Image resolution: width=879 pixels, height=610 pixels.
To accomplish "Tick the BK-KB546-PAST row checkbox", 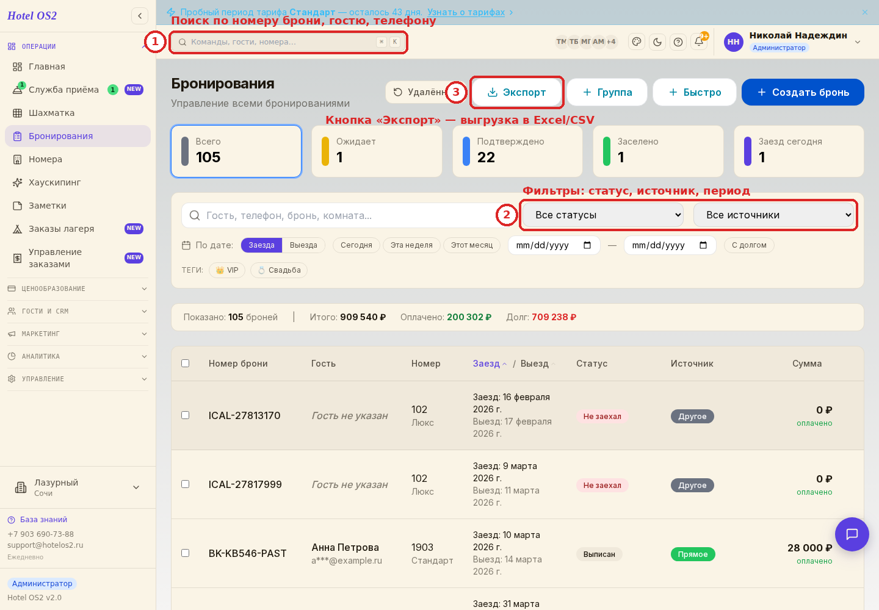I will coord(186,553).
